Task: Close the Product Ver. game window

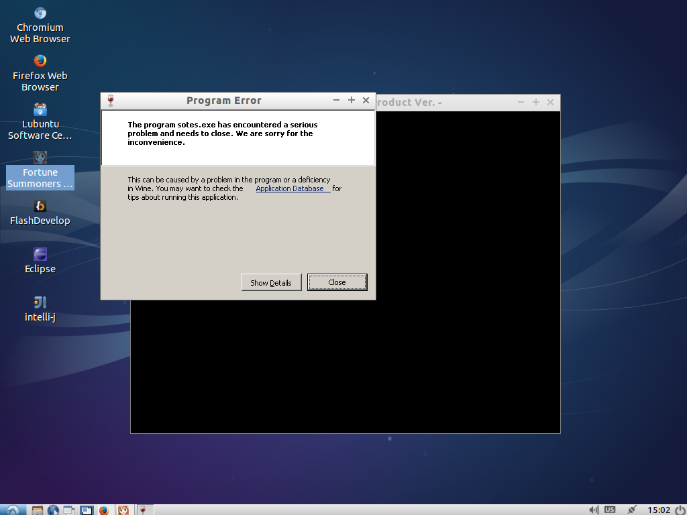Action: [550, 102]
